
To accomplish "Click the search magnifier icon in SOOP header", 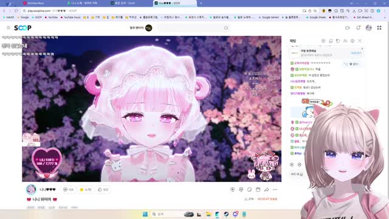I will pyautogui.click(x=225, y=28).
